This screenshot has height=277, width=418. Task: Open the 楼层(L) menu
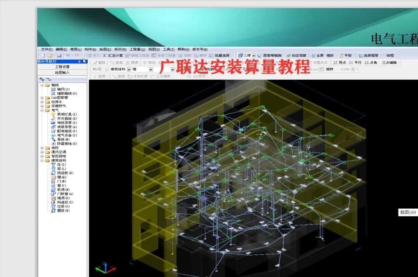[76, 49]
